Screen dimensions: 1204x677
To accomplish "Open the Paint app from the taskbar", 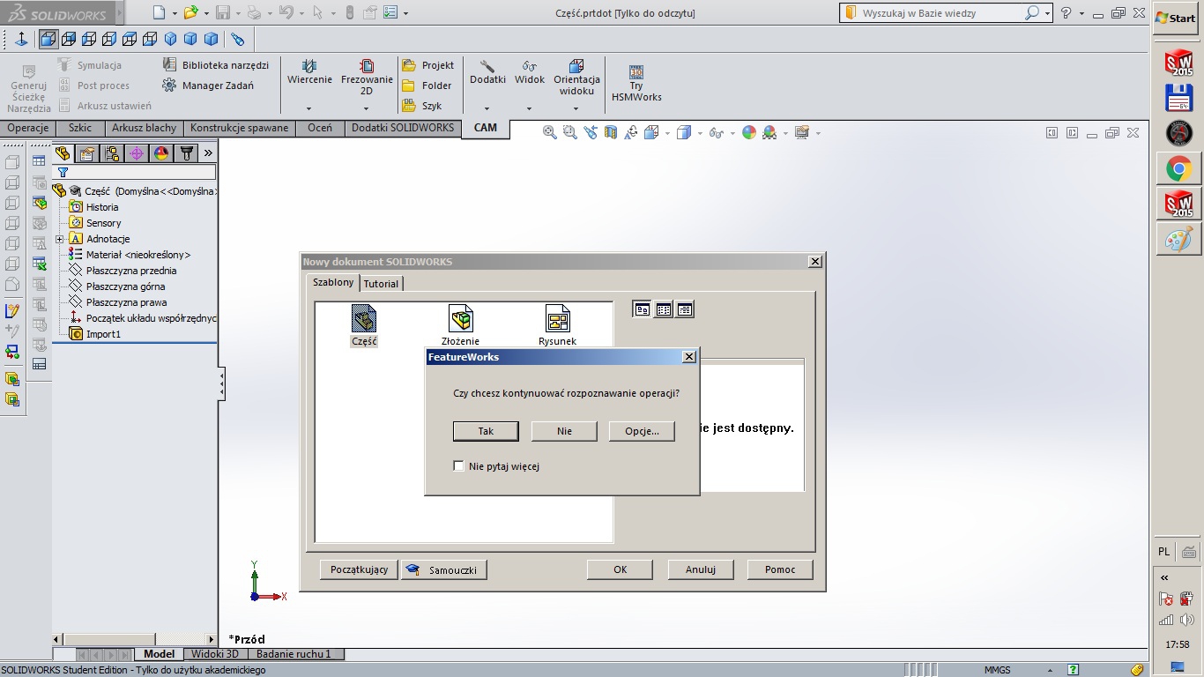I will pos(1179,239).
